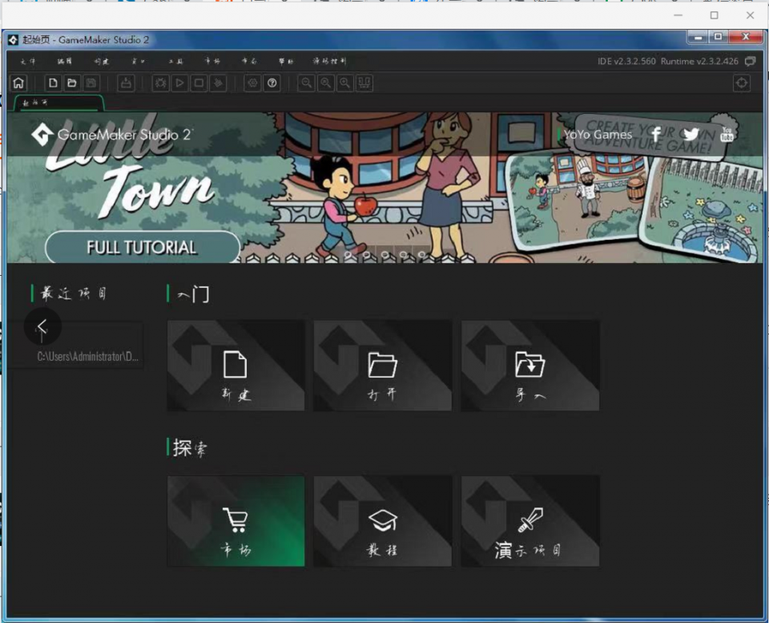Click the Debug bug toolbar icon
The height and width of the screenshot is (623, 769).
161,83
